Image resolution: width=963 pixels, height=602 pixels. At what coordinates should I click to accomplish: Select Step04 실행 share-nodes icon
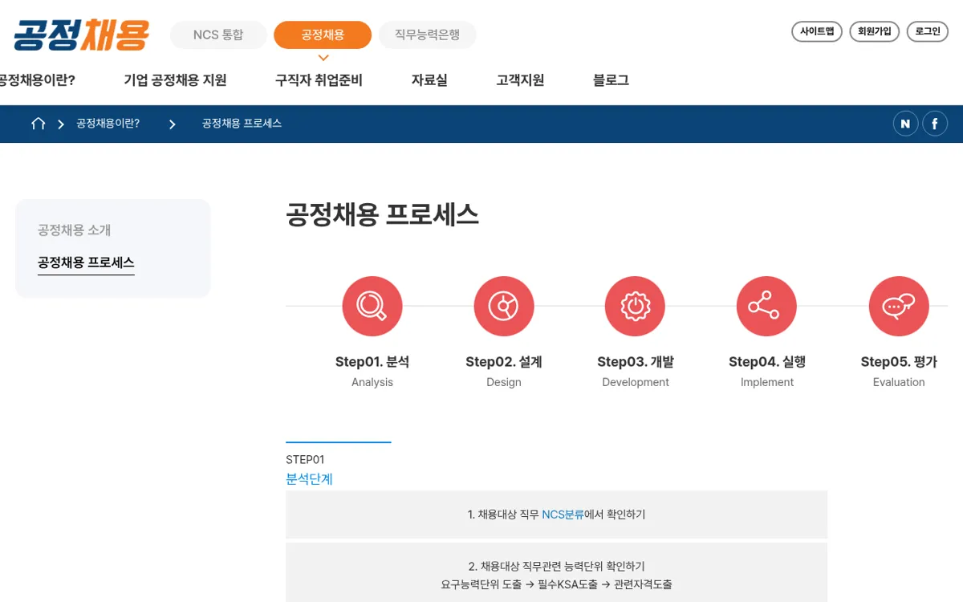(766, 306)
